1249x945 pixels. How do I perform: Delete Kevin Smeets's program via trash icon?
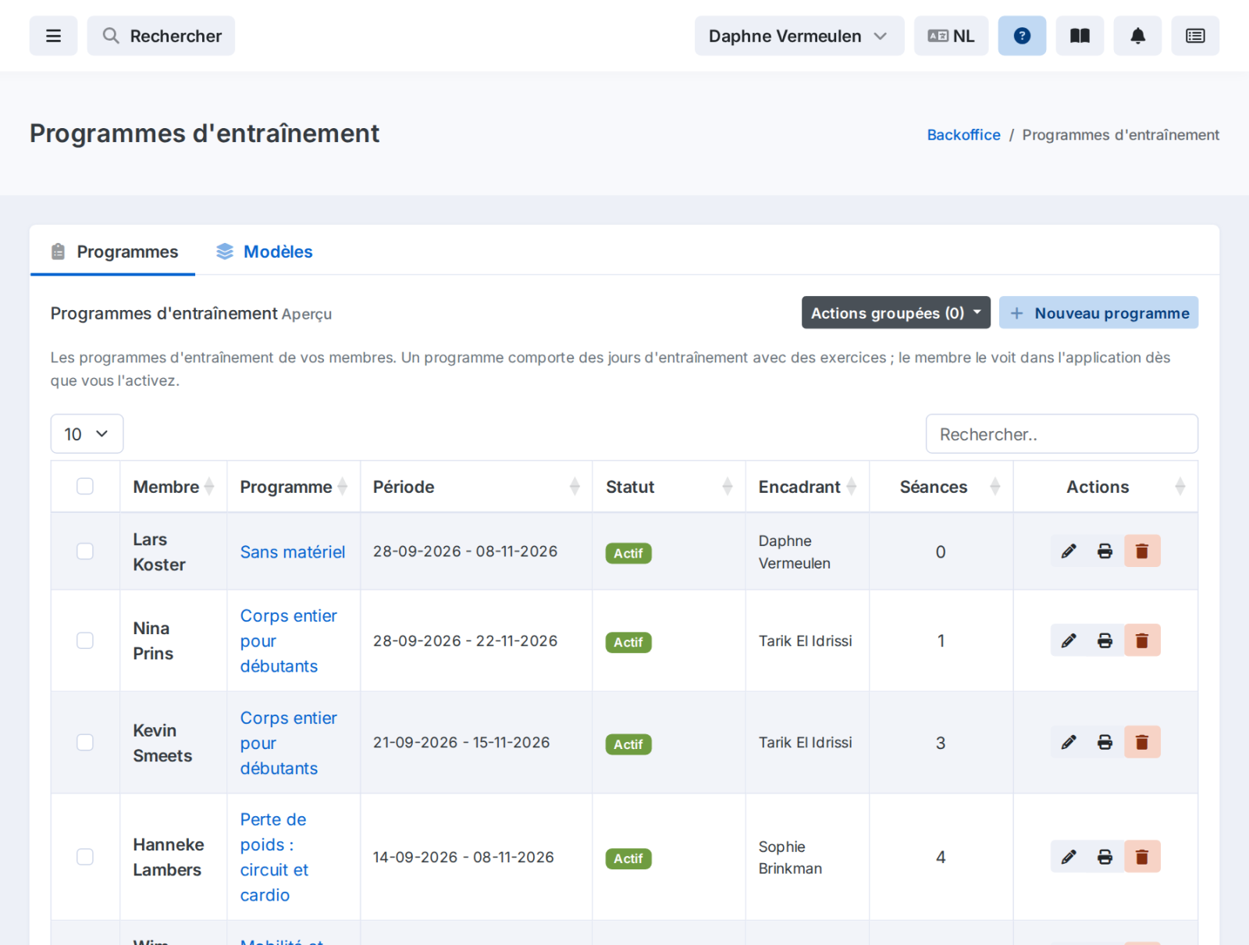click(1142, 742)
